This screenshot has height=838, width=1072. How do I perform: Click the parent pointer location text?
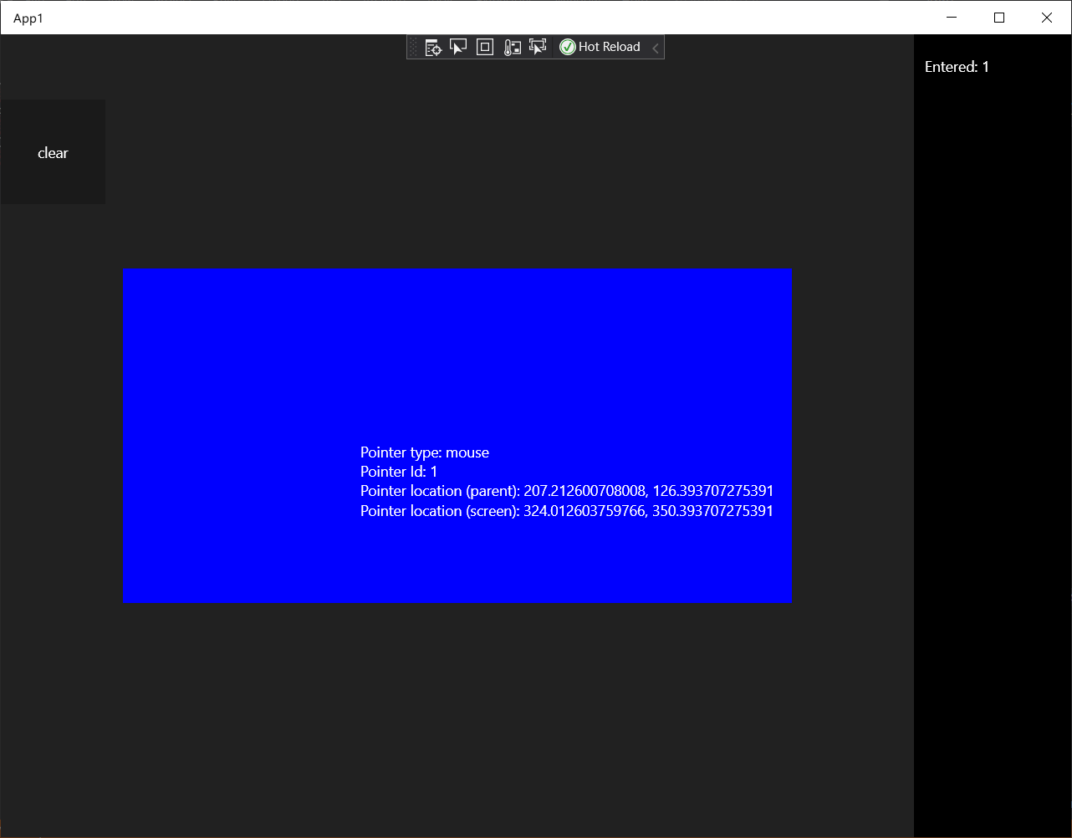coord(566,491)
